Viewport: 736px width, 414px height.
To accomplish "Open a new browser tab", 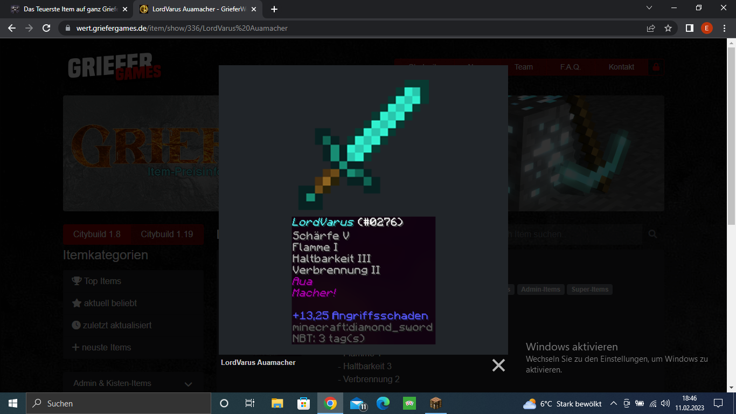I will tap(274, 9).
